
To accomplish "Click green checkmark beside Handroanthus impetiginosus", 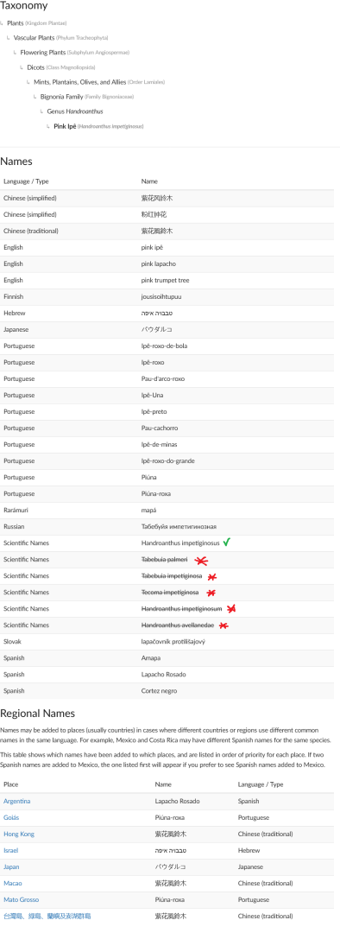I will (226, 542).
